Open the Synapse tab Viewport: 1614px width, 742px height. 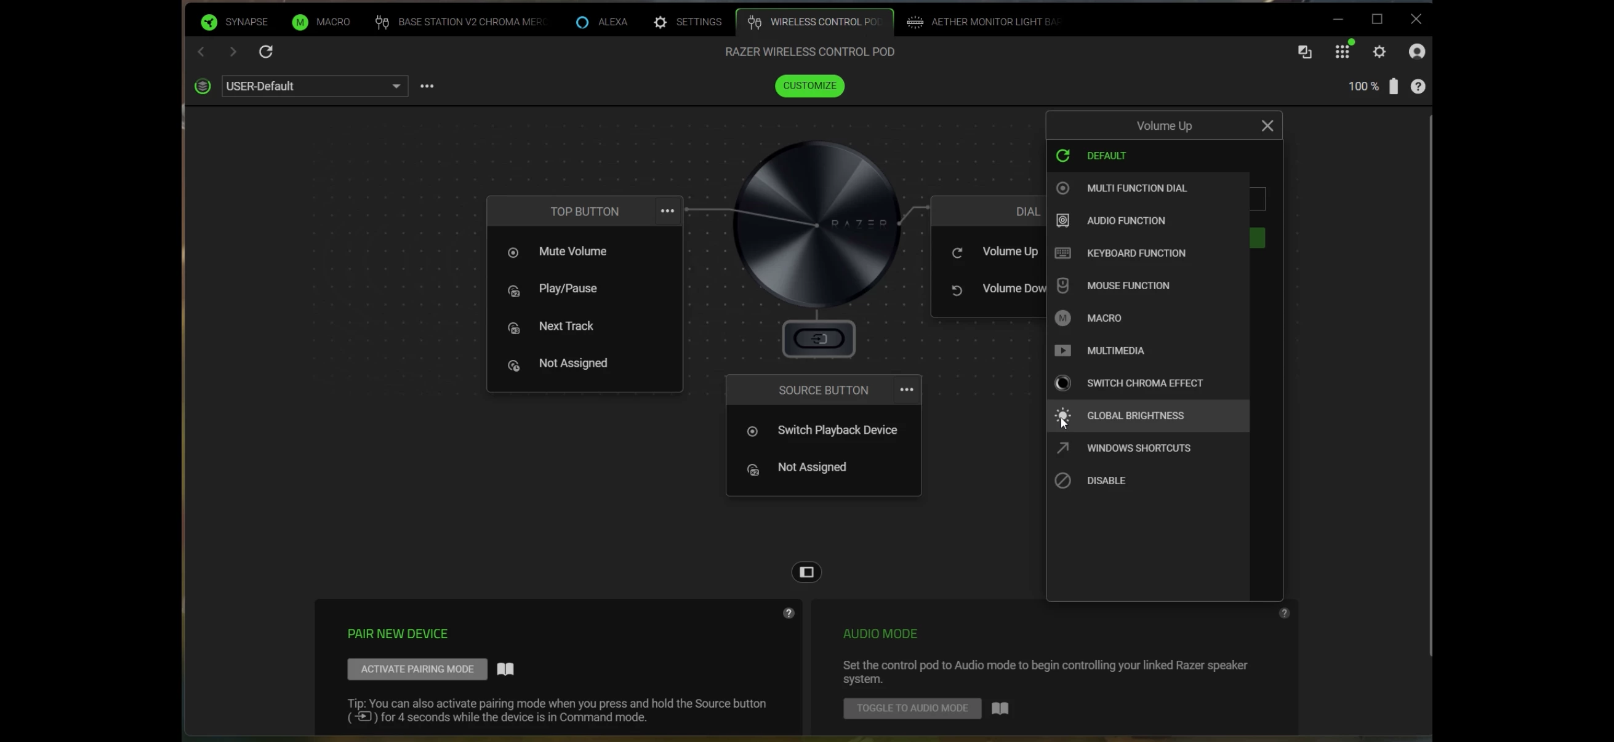[235, 22]
